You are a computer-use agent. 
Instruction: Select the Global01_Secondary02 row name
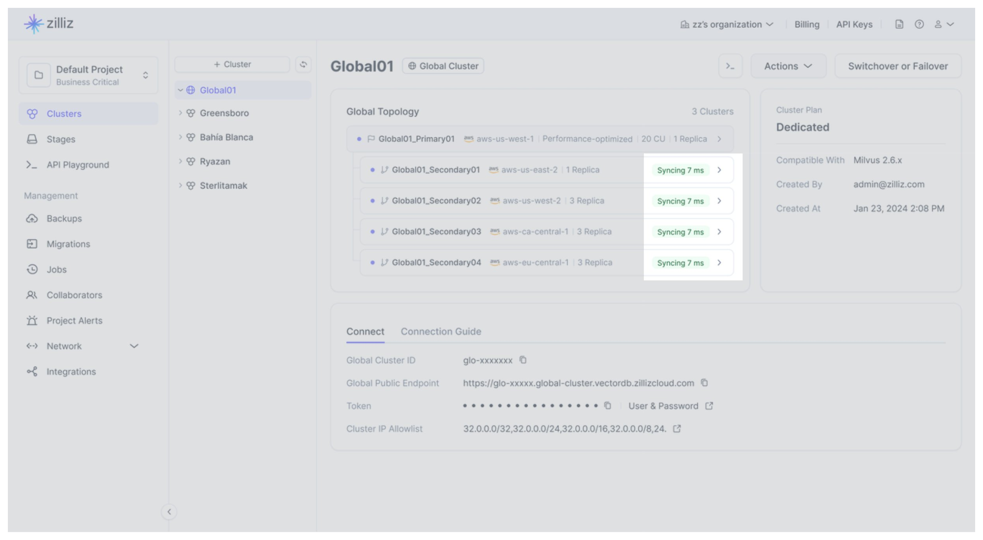tap(437, 201)
